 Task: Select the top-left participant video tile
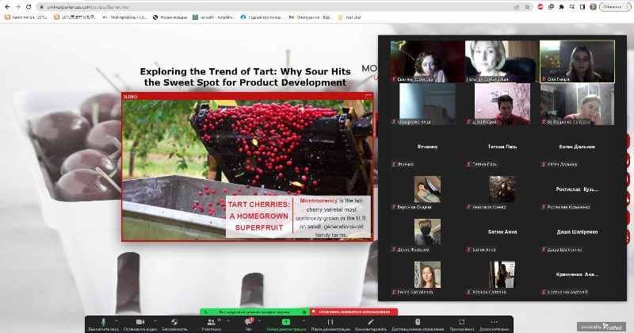(x=427, y=62)
